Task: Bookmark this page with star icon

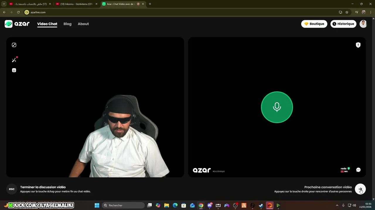Action: [x=347, y=12]
